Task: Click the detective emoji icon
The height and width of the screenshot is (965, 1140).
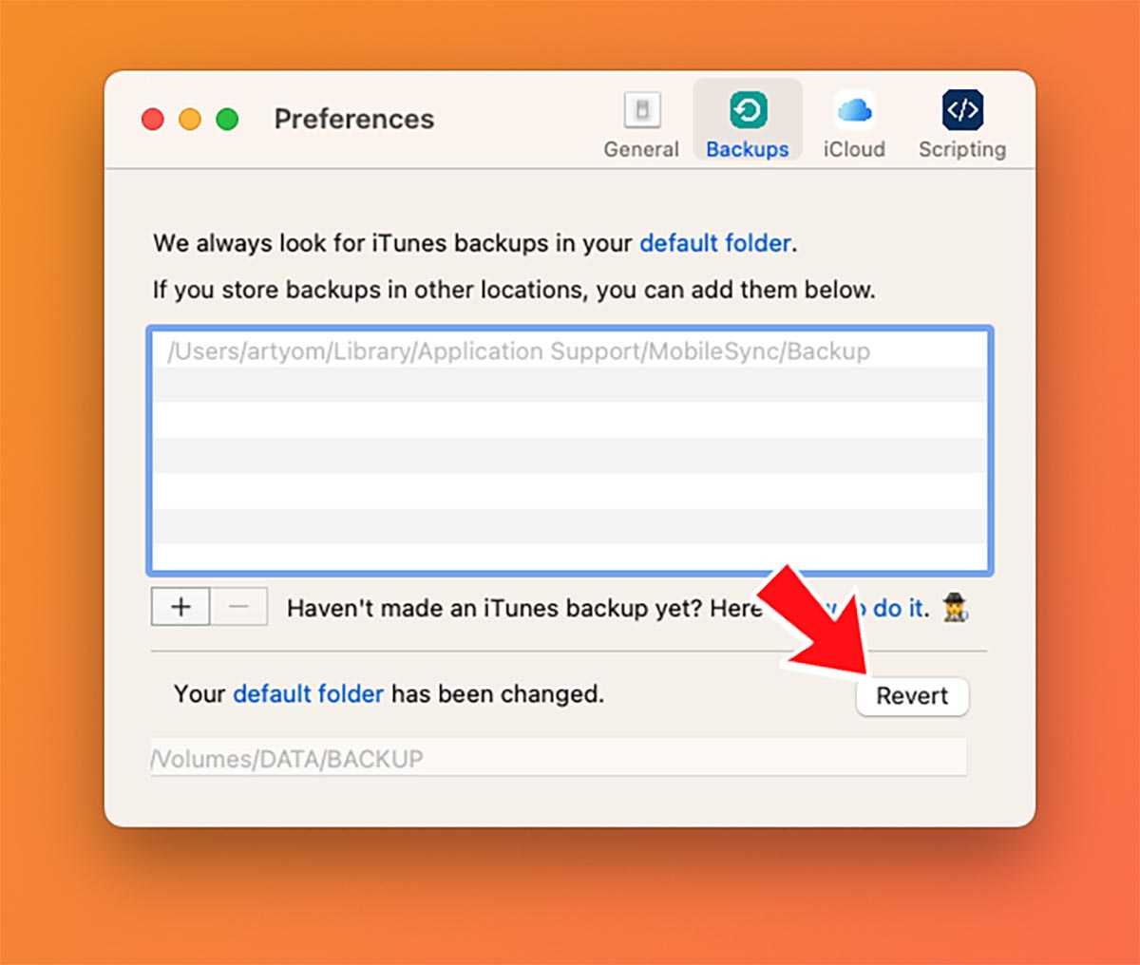Action: [955, 608]
